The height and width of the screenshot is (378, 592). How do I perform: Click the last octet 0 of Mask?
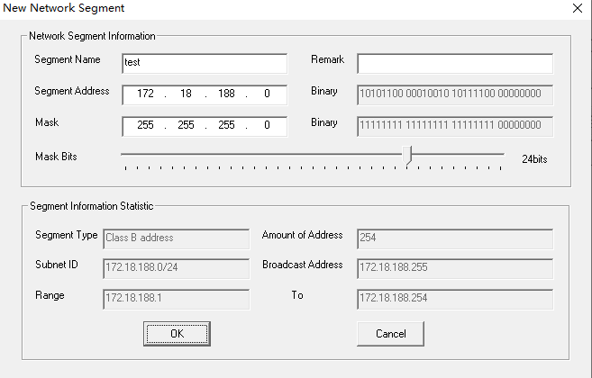click(x=267, y=125)
